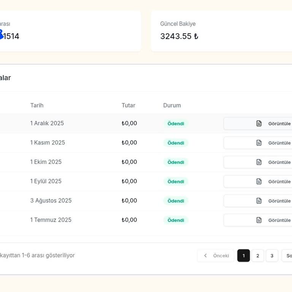Open Görüntüle for the 1 Ekim 2025 invoice
The height and width of the screenshot is (292, 292).
click(279, 162)
